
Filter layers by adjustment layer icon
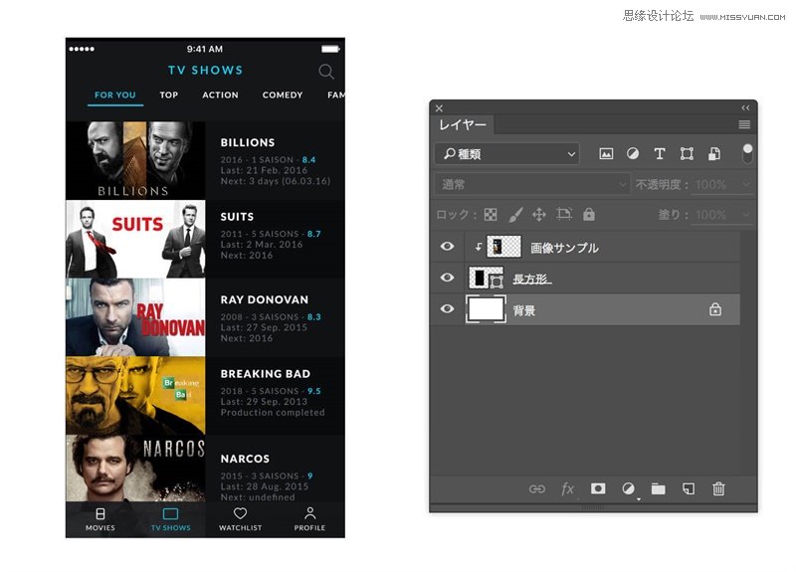(x=633, y=154)
